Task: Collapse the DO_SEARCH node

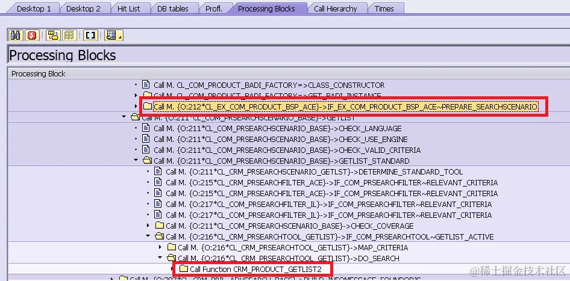Action: click(x=160, y=258)
